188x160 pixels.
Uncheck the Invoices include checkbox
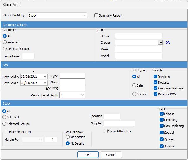(156, 76)
